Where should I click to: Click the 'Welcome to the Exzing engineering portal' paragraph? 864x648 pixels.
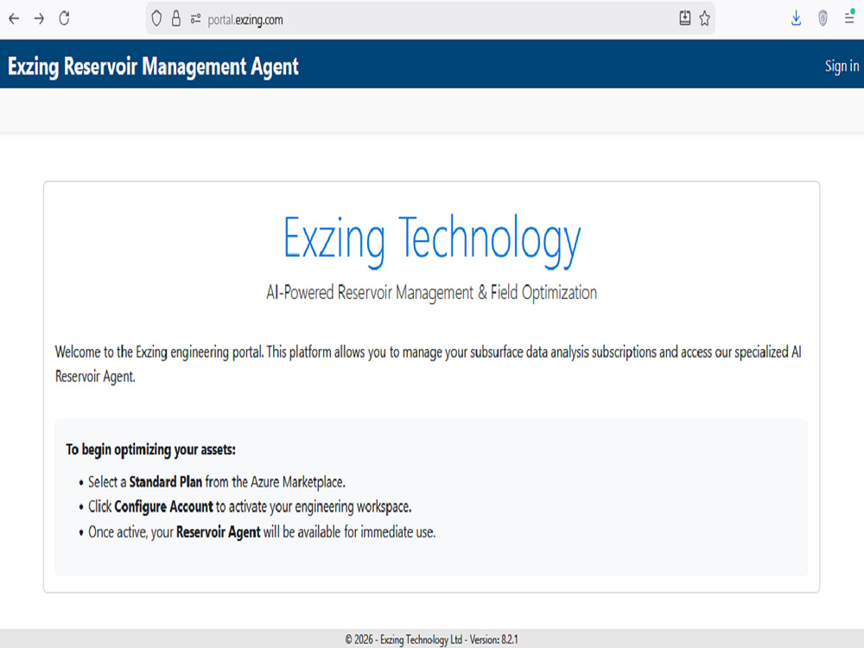(x=428, y=364)
